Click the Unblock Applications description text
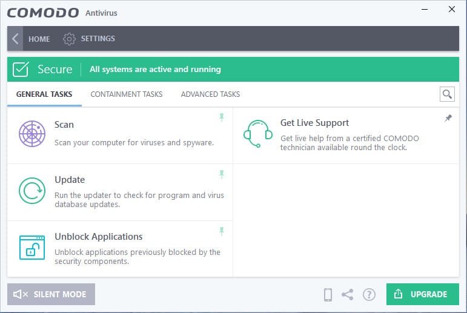 point(137,257)
